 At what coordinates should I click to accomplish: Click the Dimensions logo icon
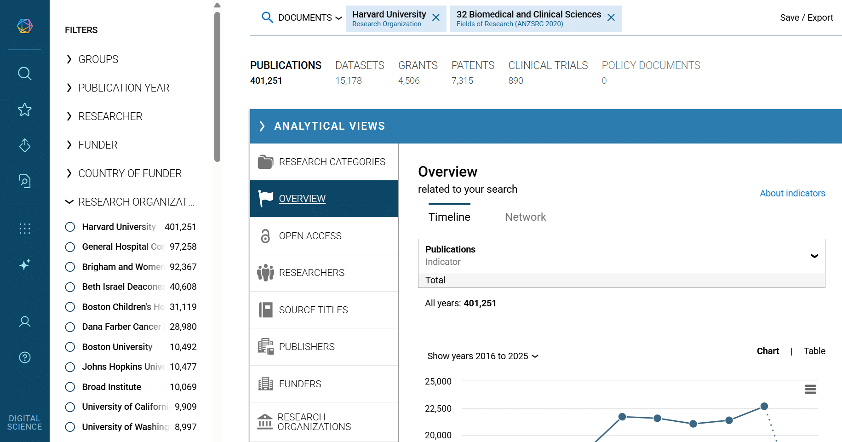25,26
